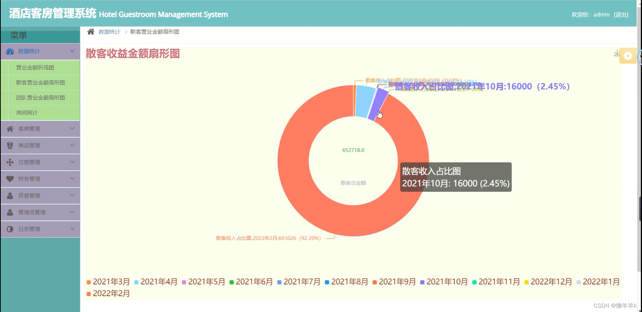
Task: Click the dashboard icon beside 数据统计
Action: click(10, 51)
